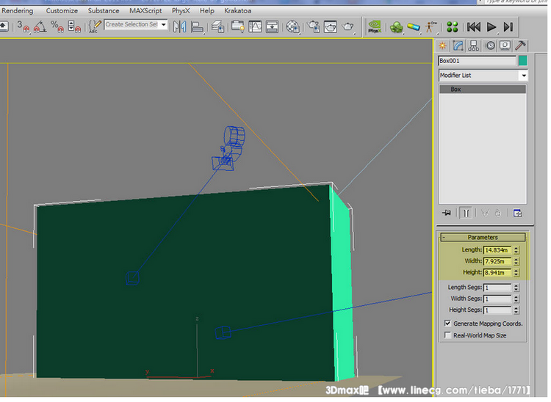Toggle Pin Stack button

coord(447,213)
